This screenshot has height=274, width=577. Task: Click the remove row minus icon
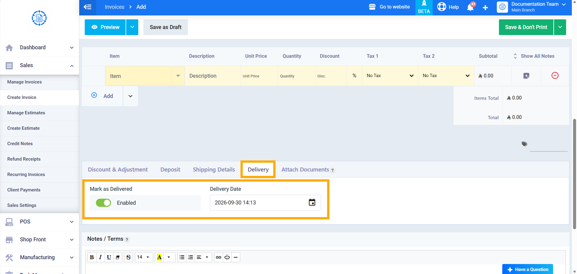[555, 76]
